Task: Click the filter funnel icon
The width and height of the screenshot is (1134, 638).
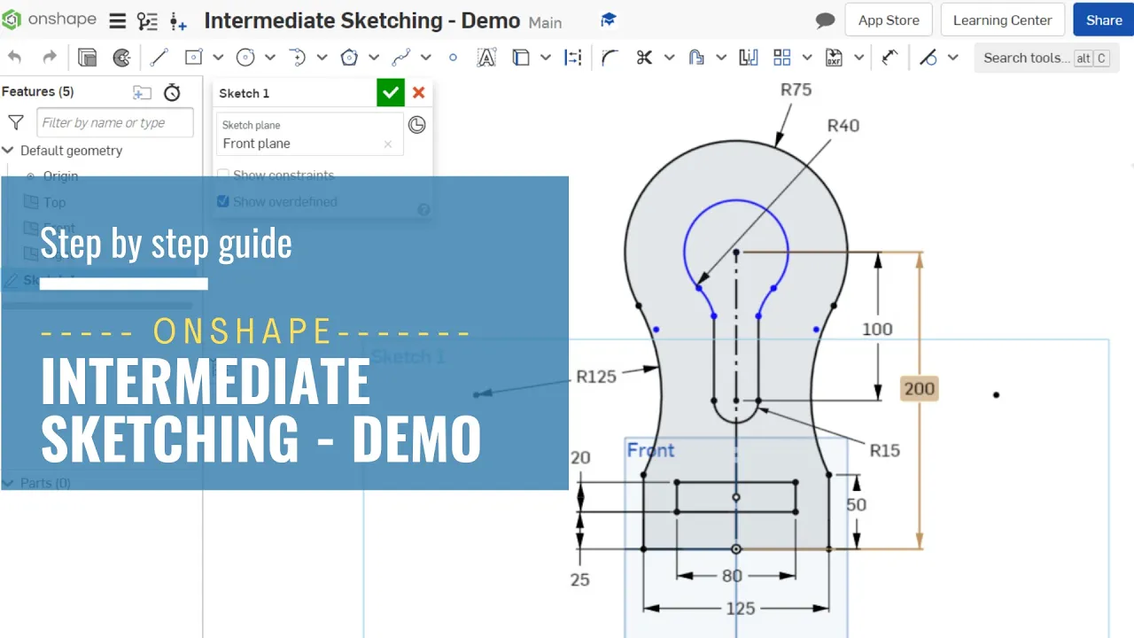Action: click(x=15, y=122)
